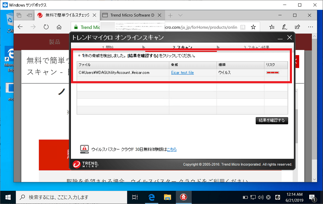The height and width of the screenshot is (204, 323).
Task: Open the Eicar test file link
Action: (182, 72)
